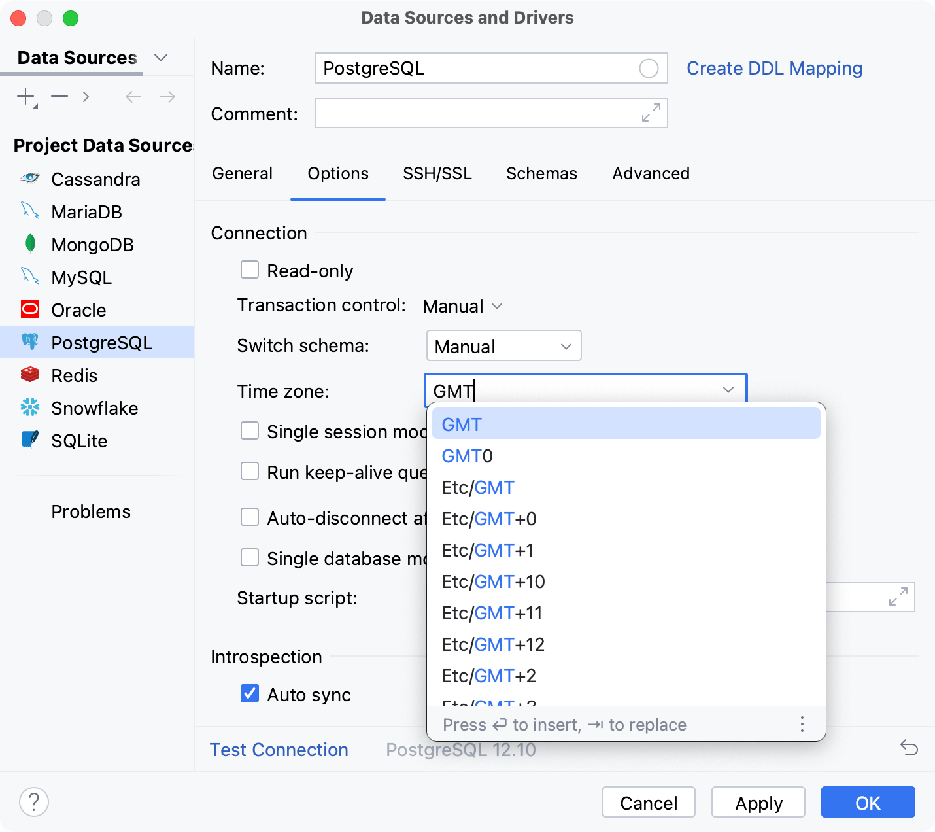Image resolution: width=935 pixels, height=832 pixels.
Task: Remove selected data source with the minus icon
Action: (59, 96)
